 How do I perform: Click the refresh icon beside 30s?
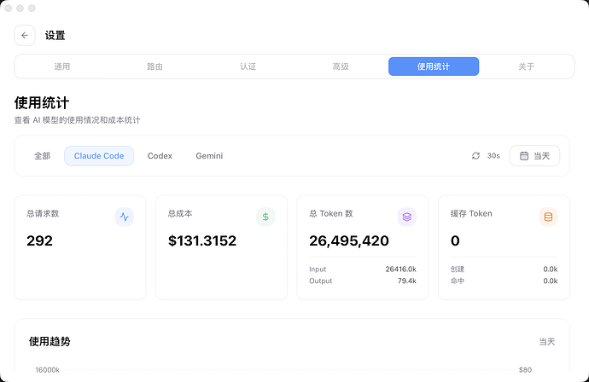pos(475,156)
